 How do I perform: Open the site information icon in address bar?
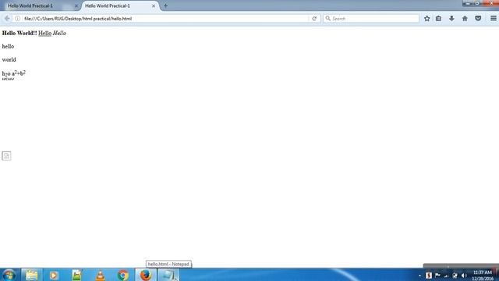17,19
